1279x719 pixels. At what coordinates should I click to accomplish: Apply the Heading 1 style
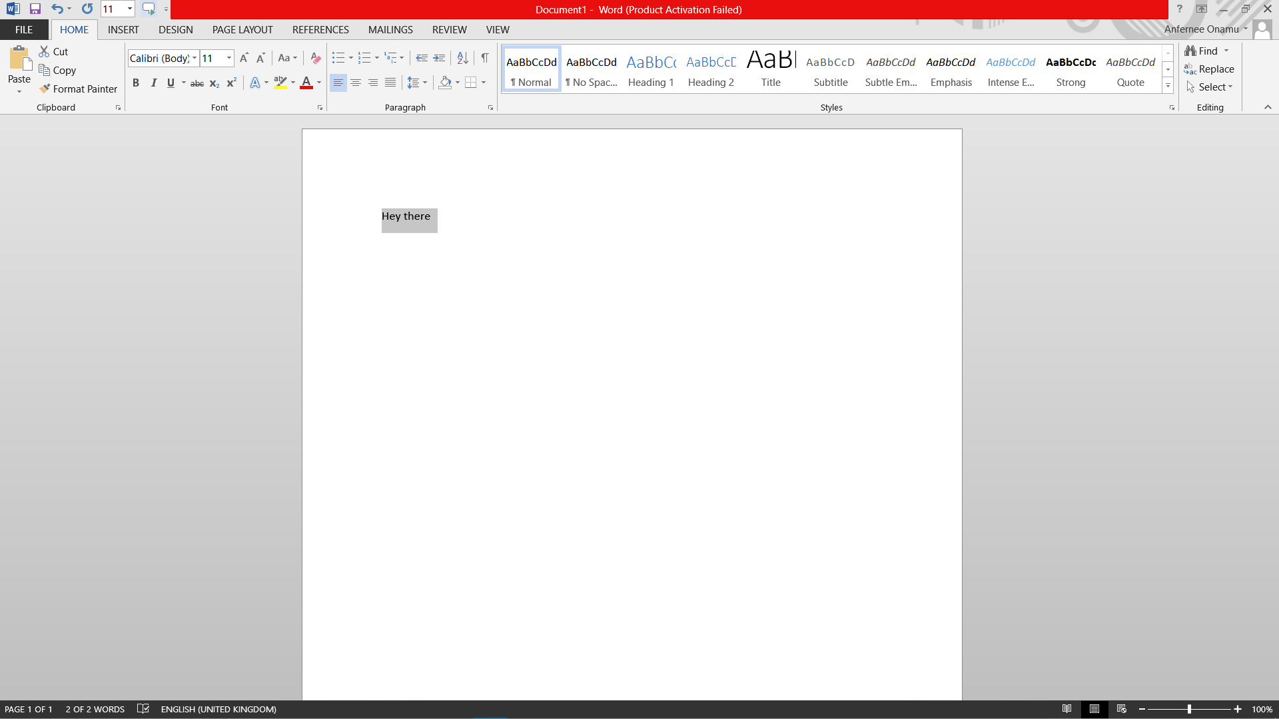[x=651, y=70]
